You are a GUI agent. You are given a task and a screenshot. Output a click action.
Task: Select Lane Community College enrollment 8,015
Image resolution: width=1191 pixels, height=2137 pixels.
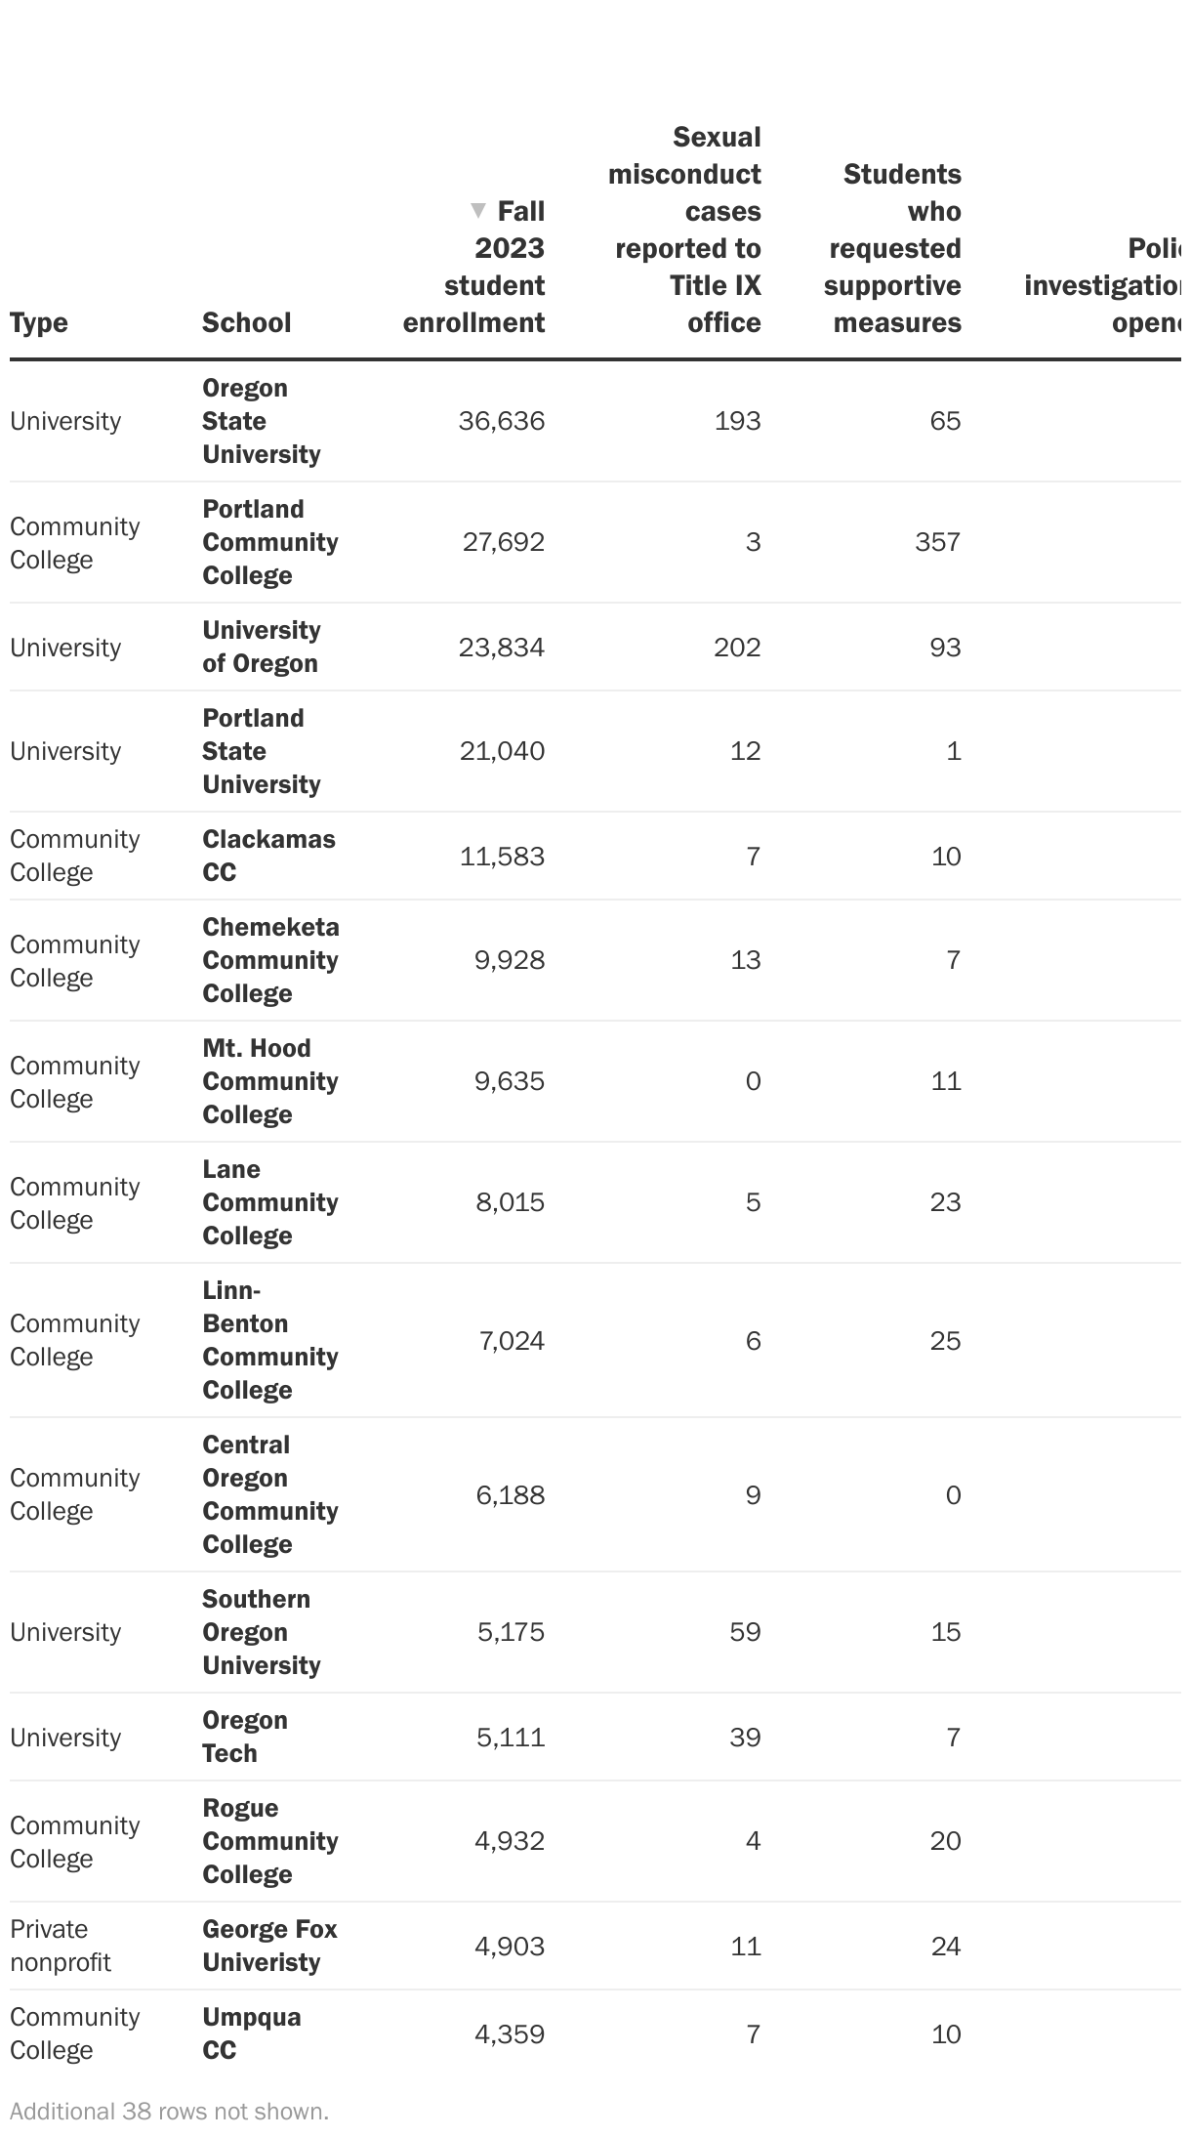[x=510, y=1202]
